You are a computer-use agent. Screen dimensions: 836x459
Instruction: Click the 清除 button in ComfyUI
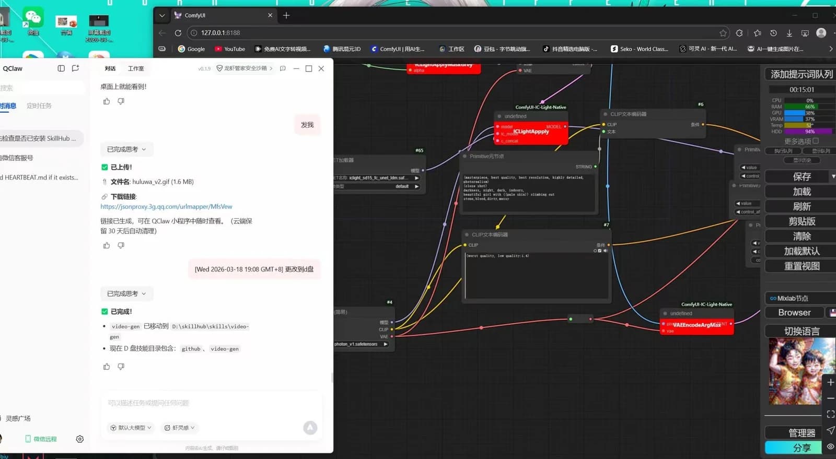801,237
